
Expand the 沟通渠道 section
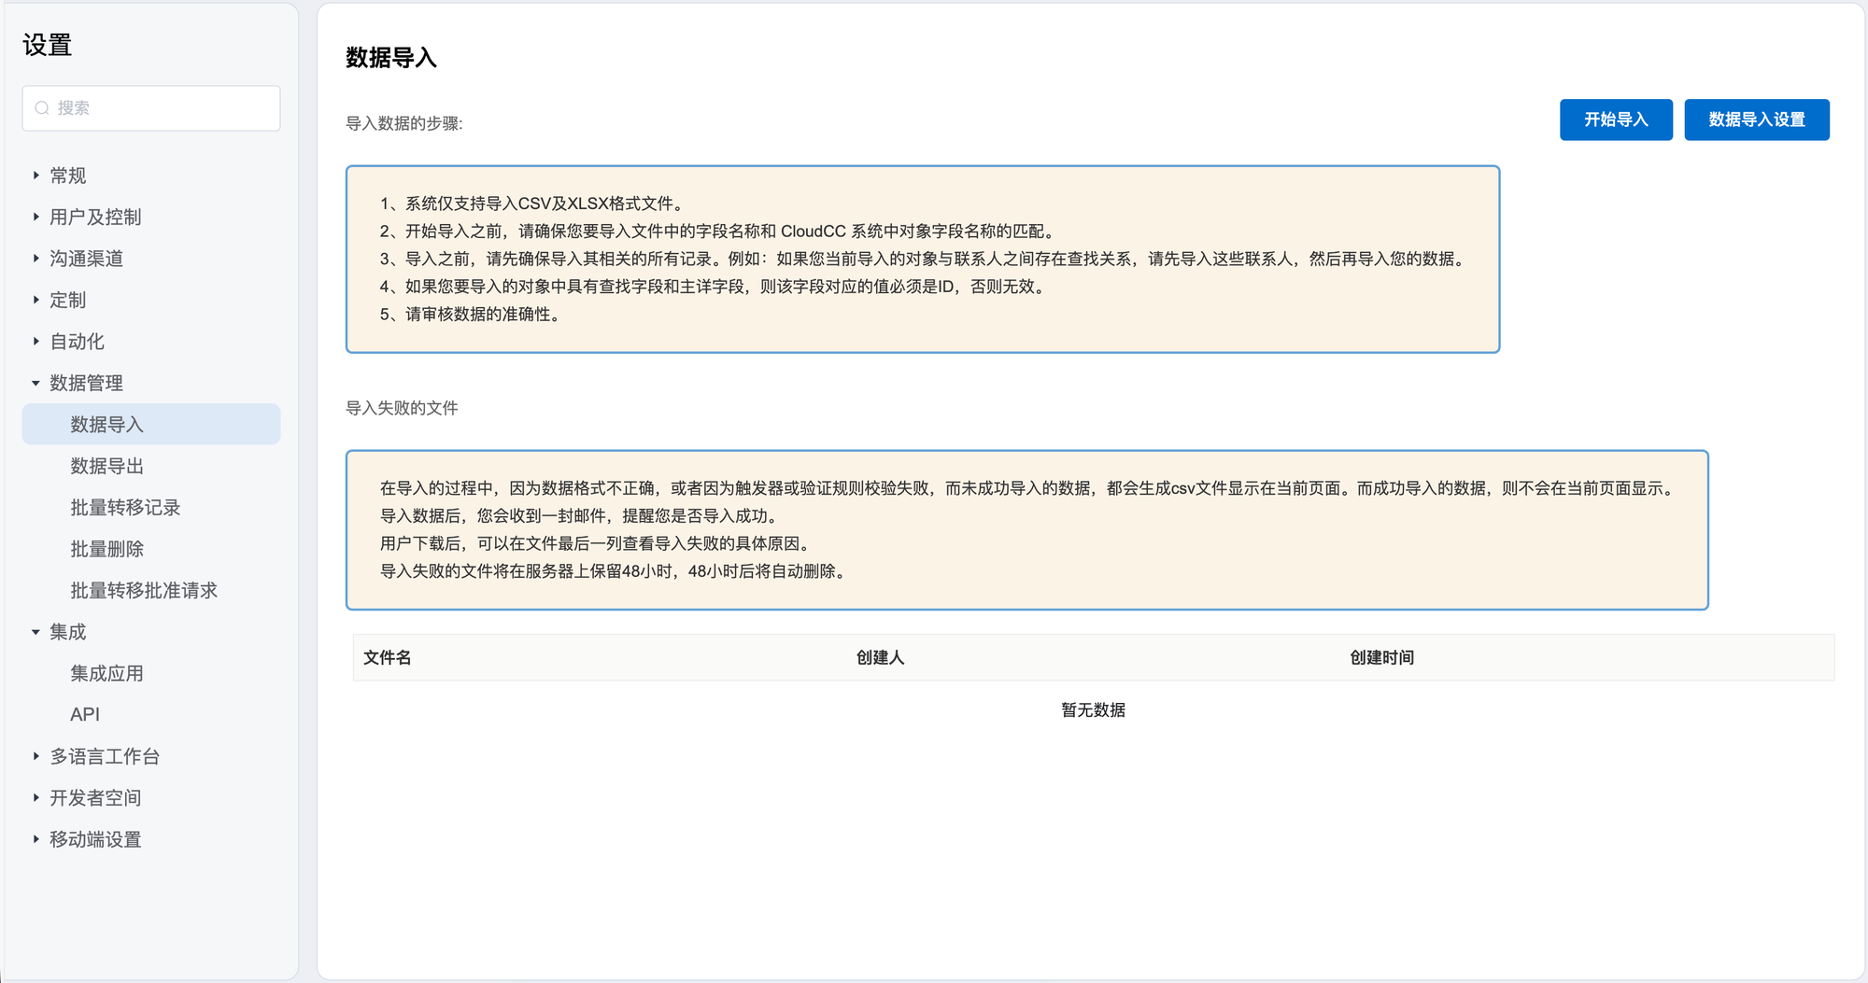tap(35, 259)
